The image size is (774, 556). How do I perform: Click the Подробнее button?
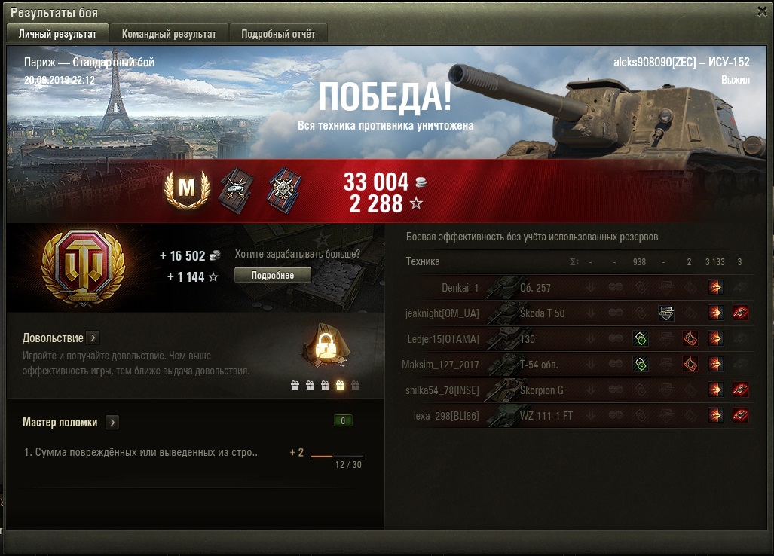click(x=273, y=275)
